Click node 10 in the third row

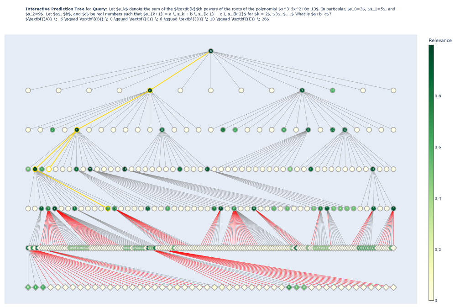click(x=333, y=130)
